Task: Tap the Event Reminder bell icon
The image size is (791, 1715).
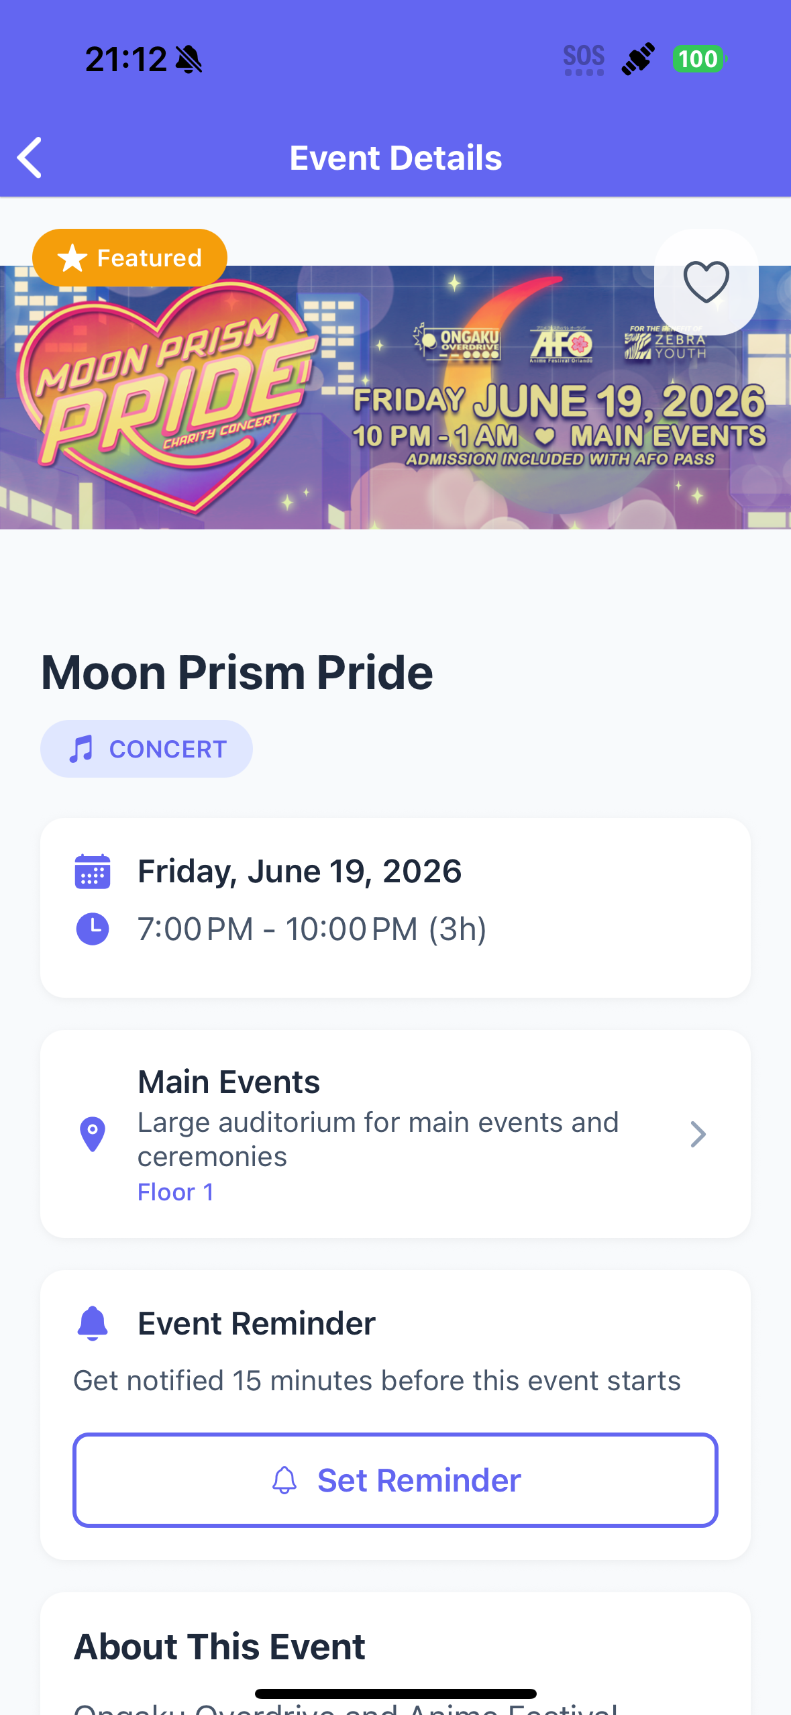Action: 93,1323
